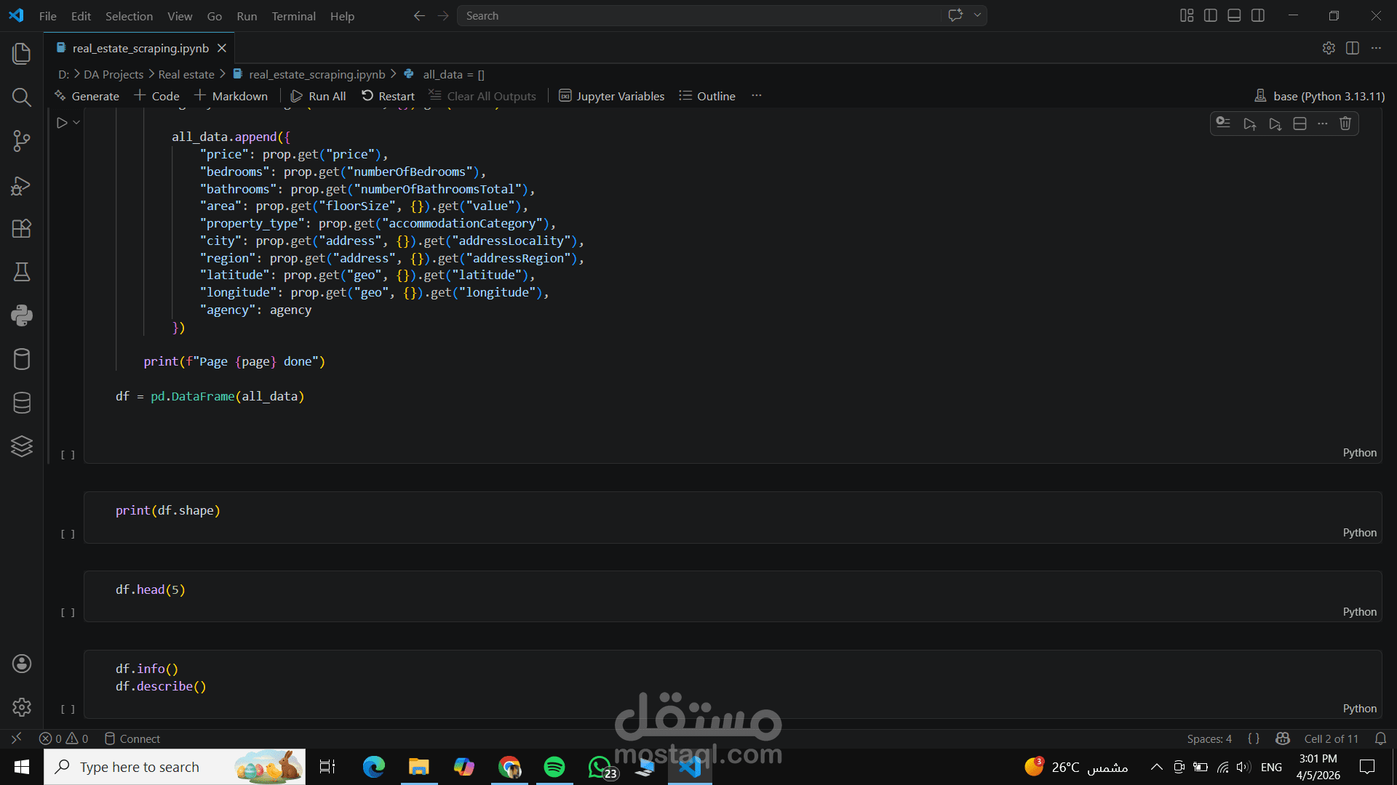The image size is (1397, 785).
Task: Split the current notebook cell
Action: pyautogui.click(x=1300, y=124)
